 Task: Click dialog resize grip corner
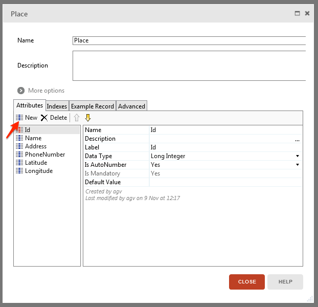[x=310, y=299]
